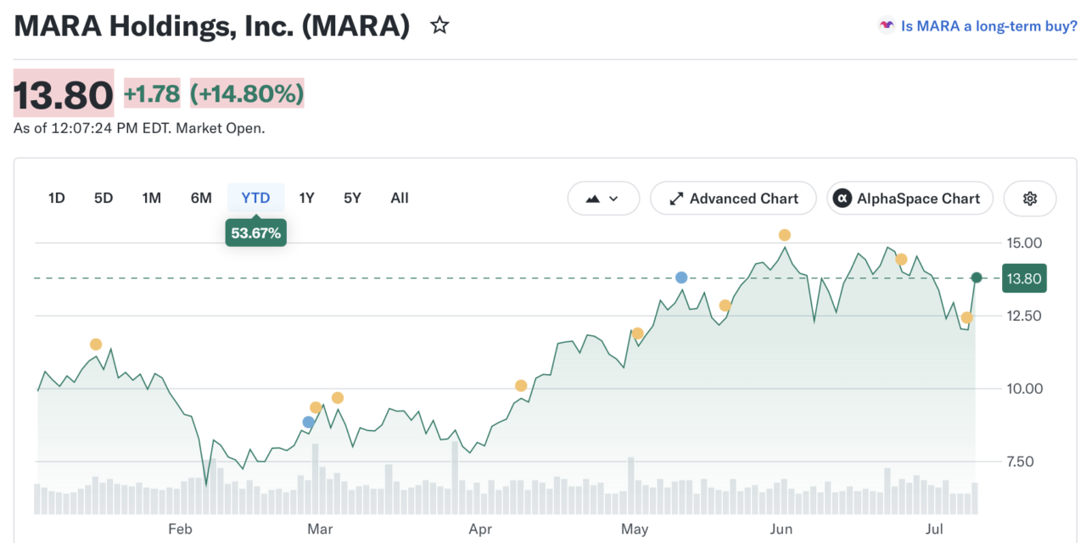Select the 5D time range
The image size is (1086, 543).
point(104,198)
